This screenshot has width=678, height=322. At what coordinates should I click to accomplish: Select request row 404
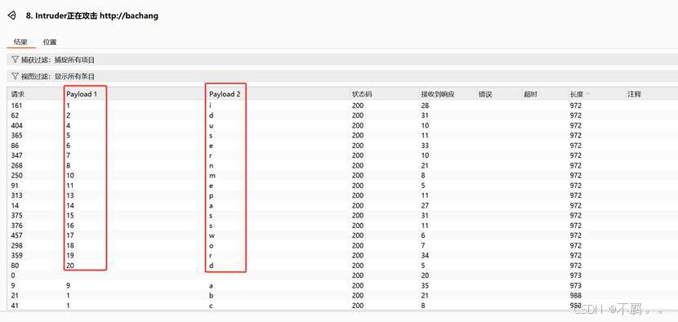[x=342, y=126]
